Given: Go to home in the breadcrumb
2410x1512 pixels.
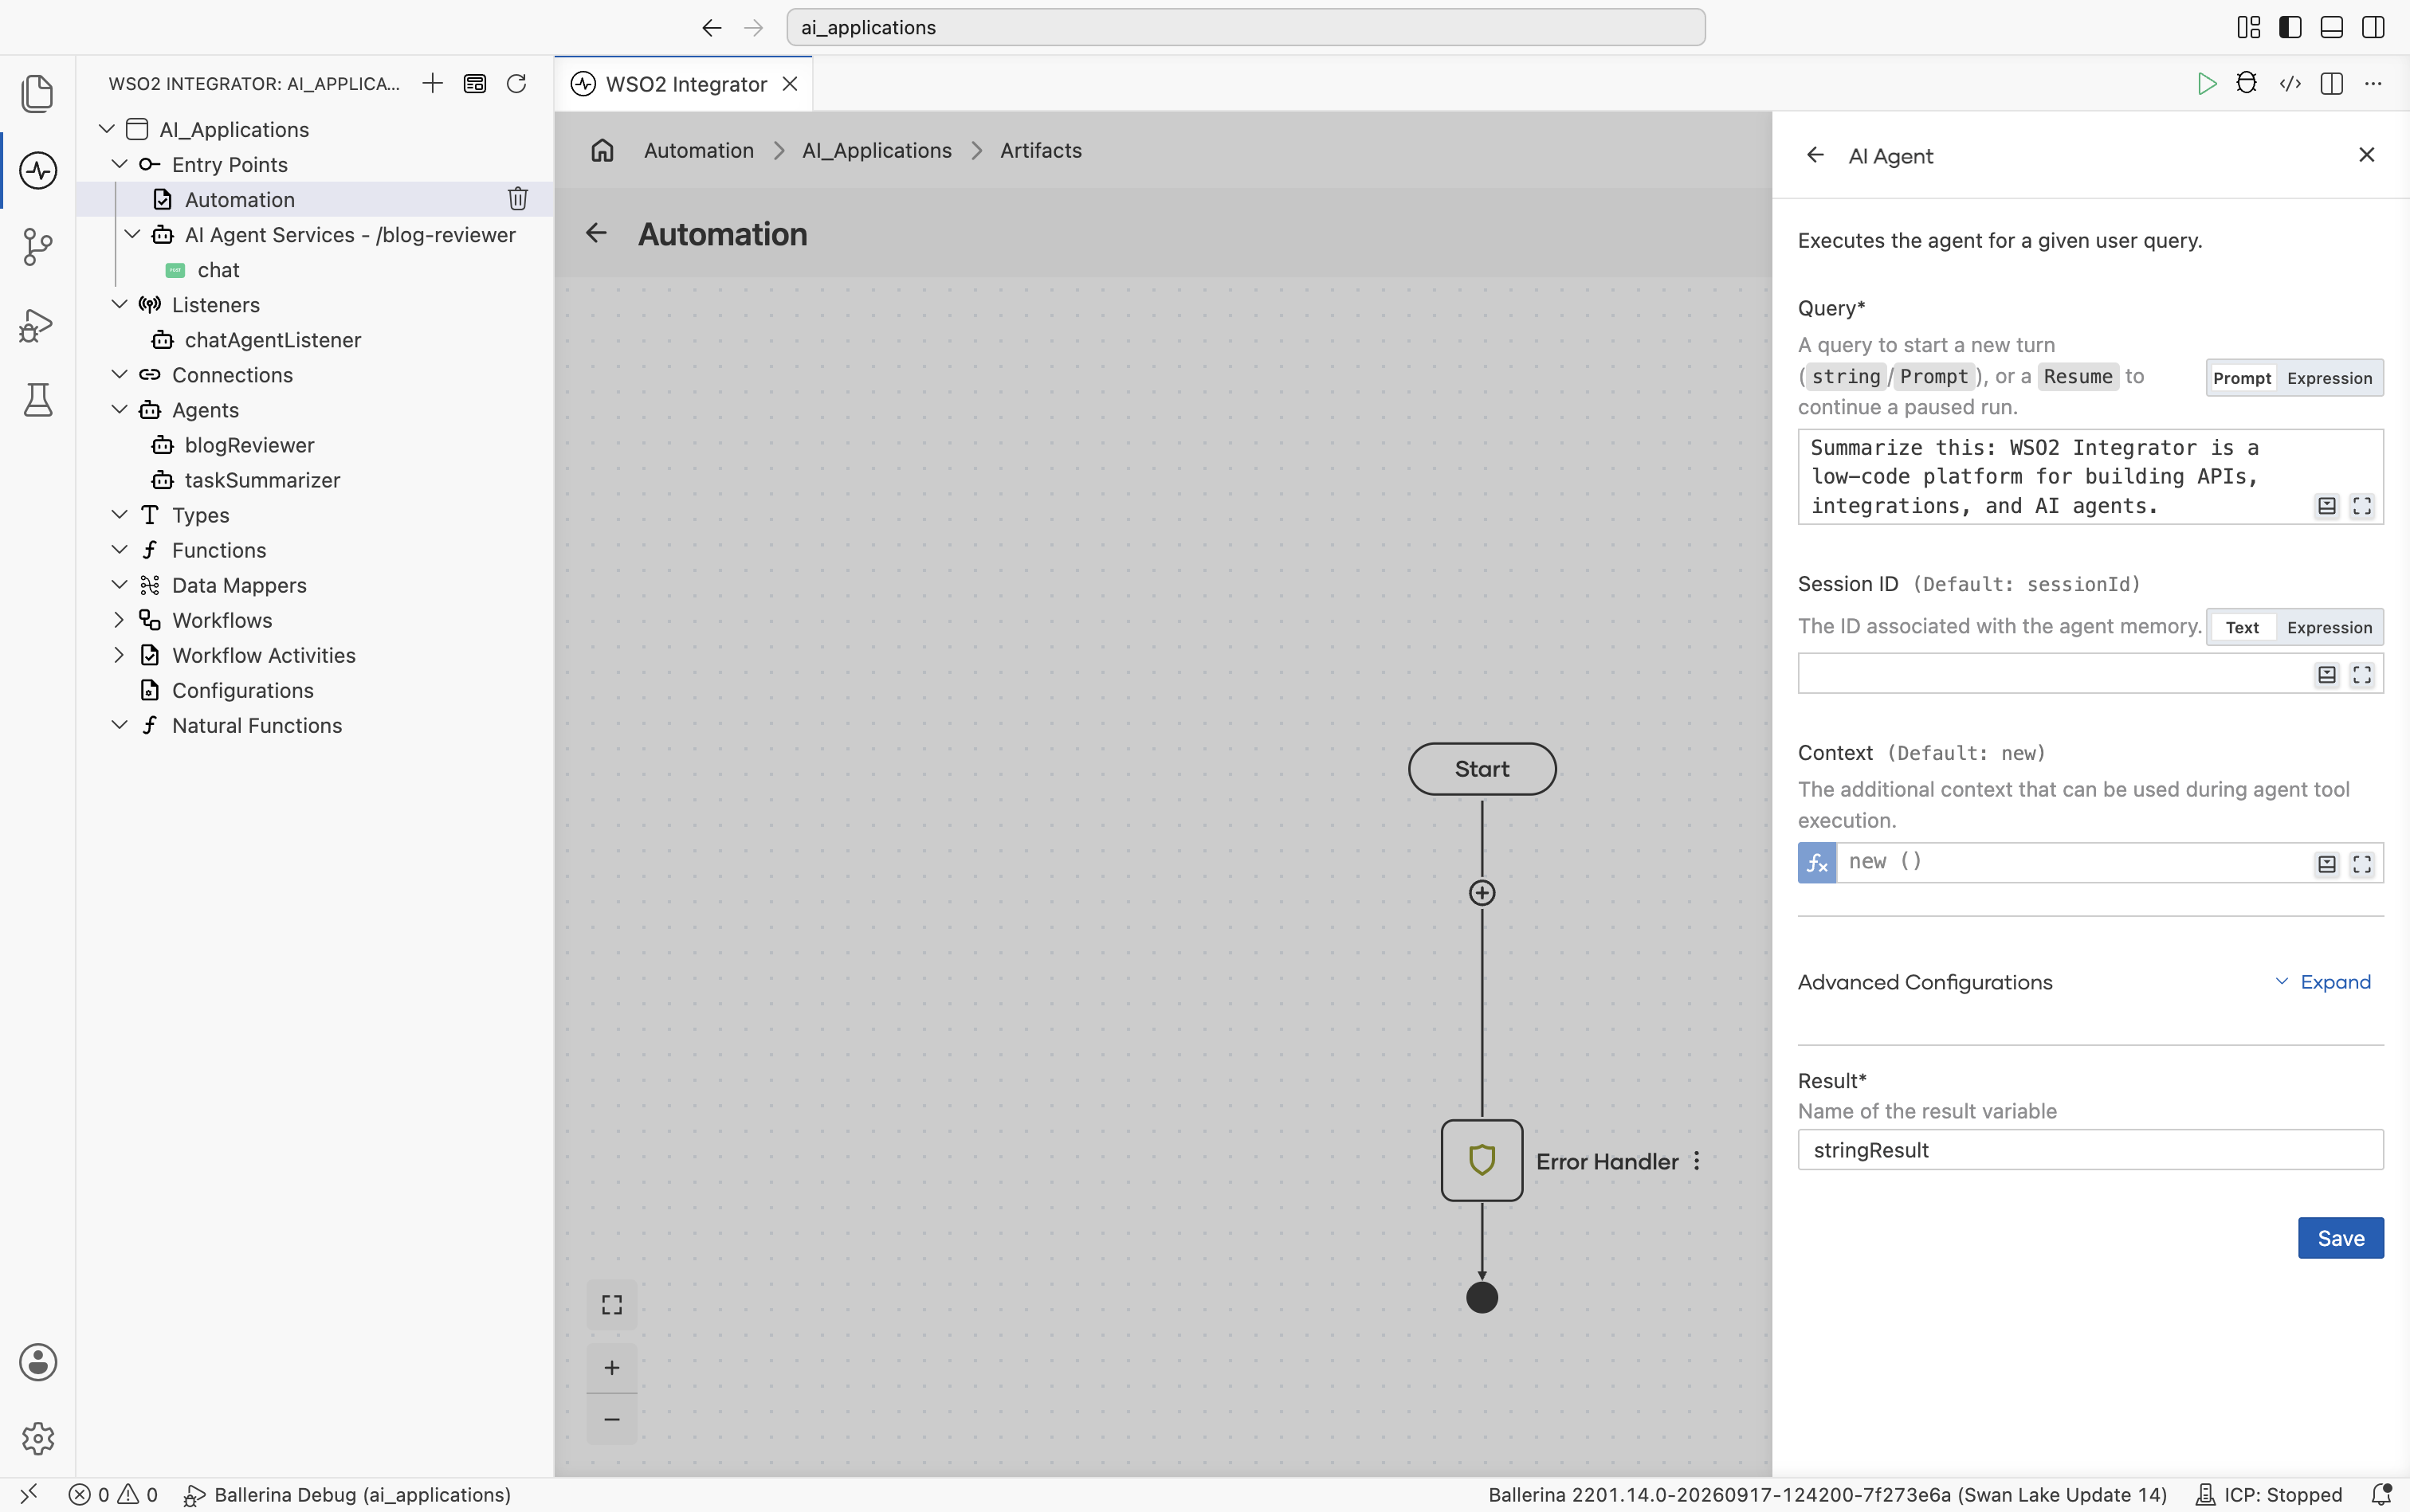Looking at the screenshot, I should (x=602, y=150).
